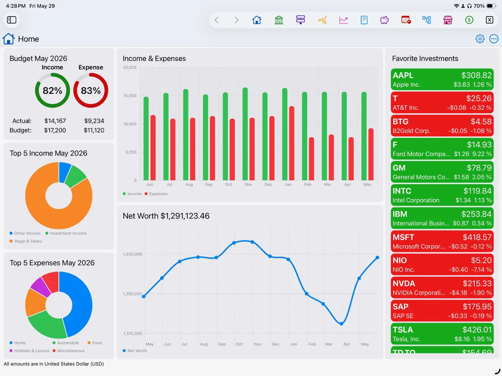Open Home from the toolbar house icon
Image resolution: width=502 pixels, height=376 pixels.
pyautogui.click(x=257, y=20)
